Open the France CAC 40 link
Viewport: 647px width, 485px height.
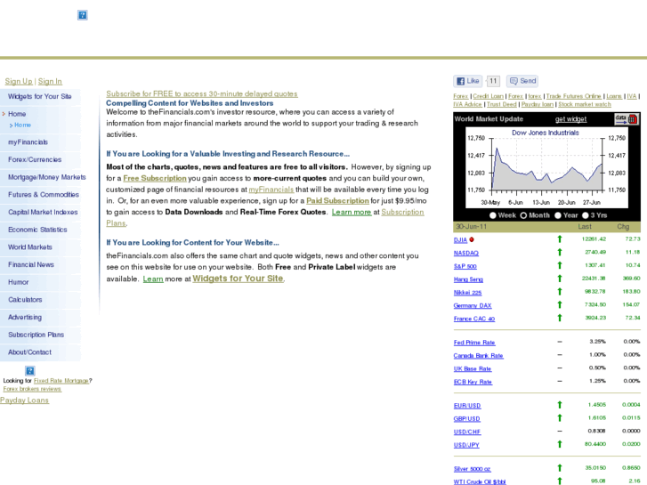(474, 319)
